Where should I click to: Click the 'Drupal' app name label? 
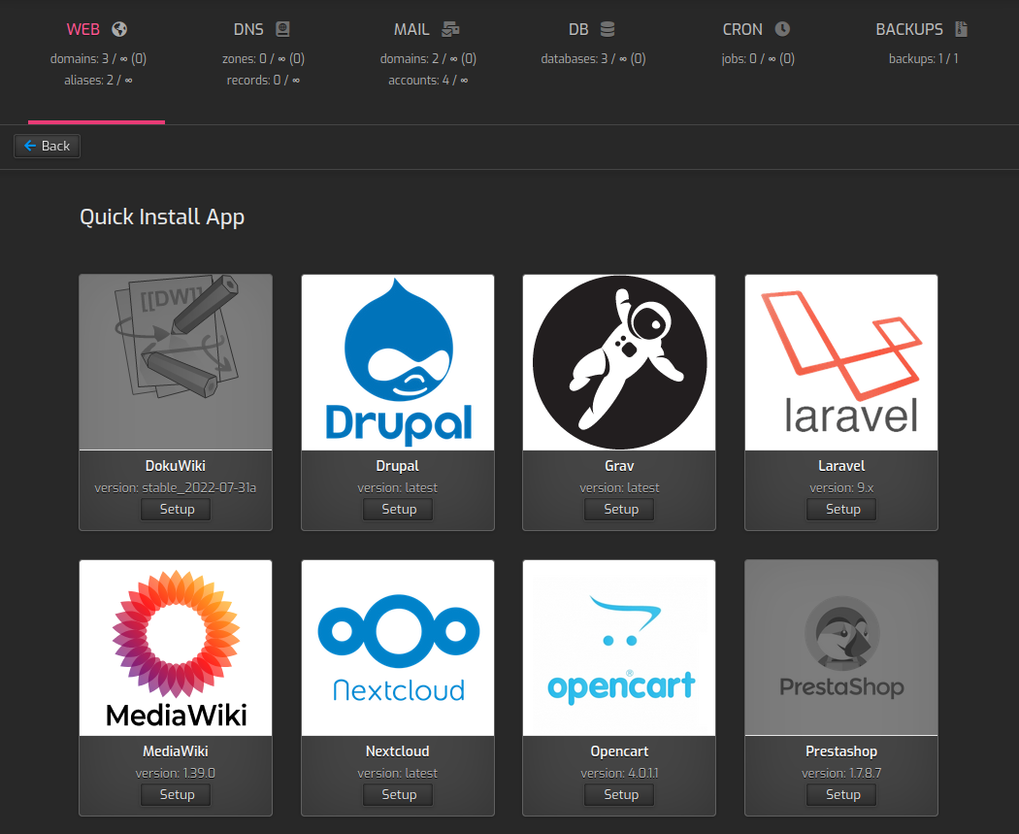(x=398, y=465)
